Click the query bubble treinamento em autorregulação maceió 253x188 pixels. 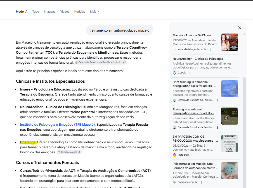(x=119, y=30)
